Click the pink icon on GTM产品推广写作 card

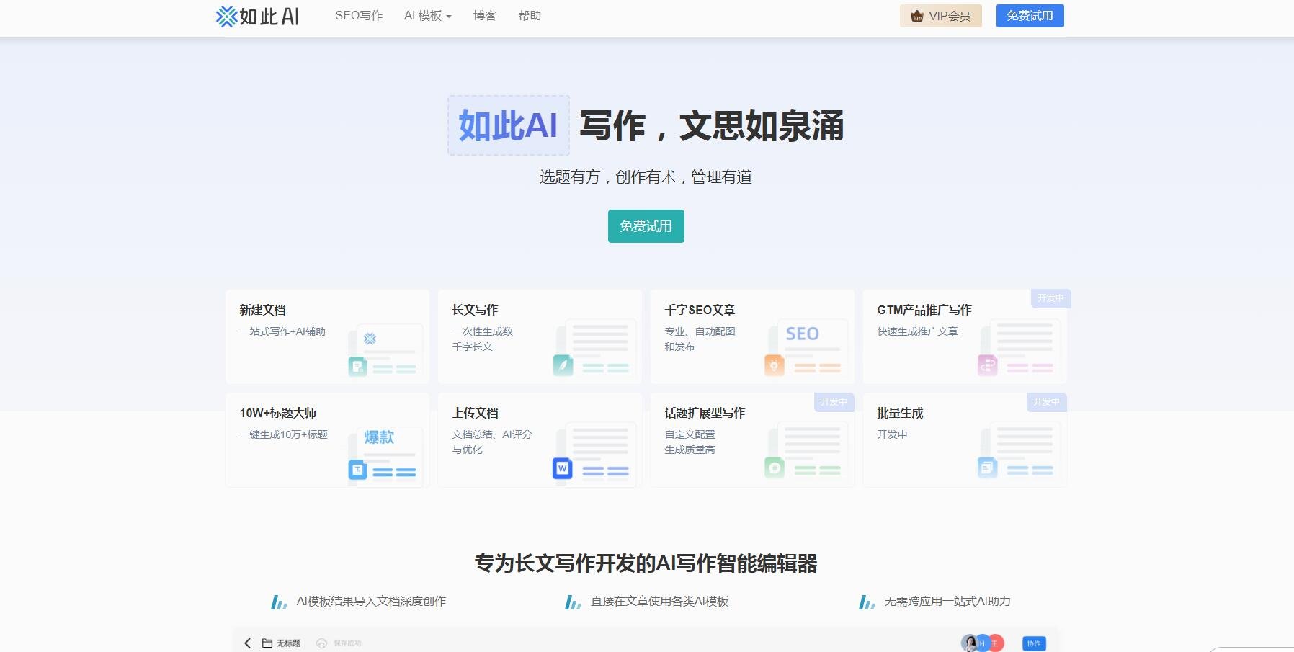986,365
